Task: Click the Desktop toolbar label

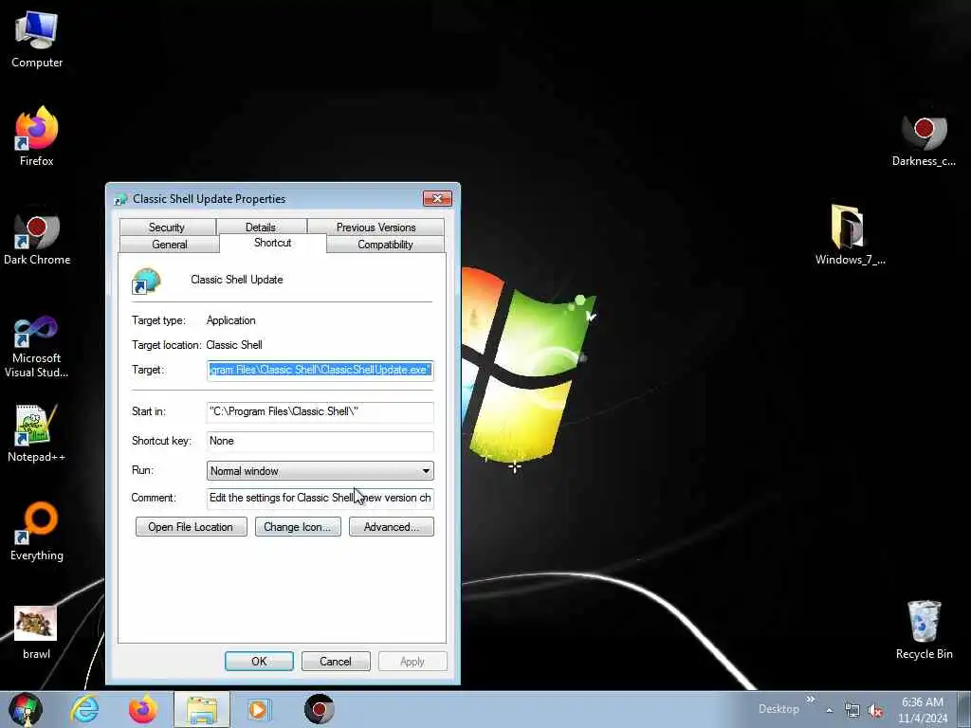Action: pos(779,709)
